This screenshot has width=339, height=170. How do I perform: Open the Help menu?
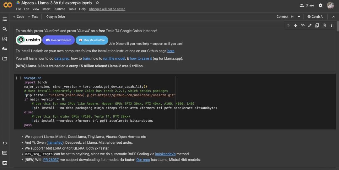[x=82, y=9]
